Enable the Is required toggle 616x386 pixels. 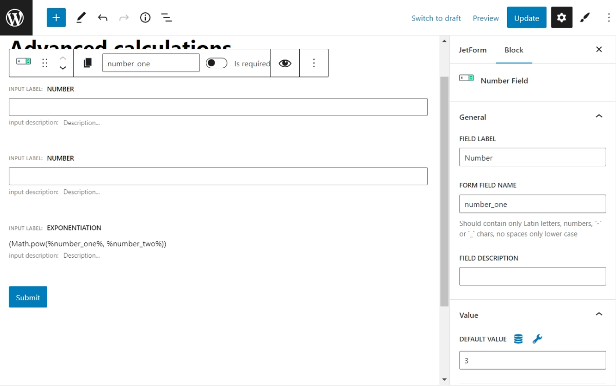pos(217,63)
